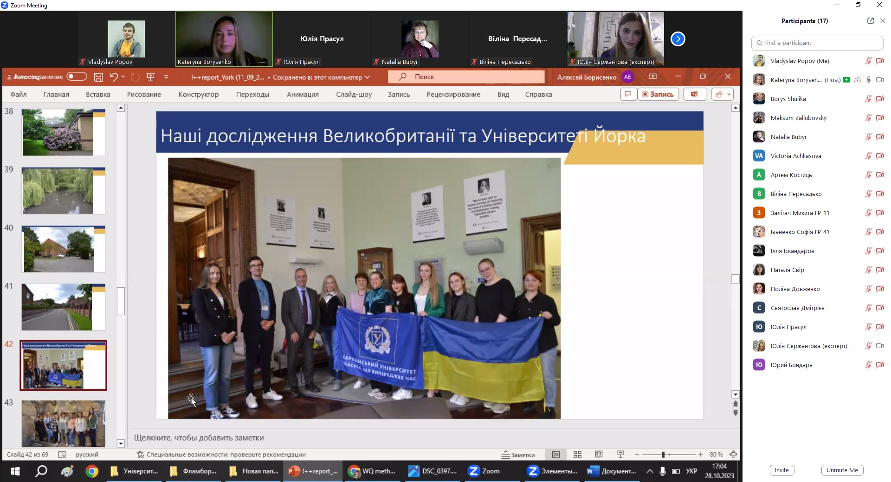The width and height of the screenshot is (891, 482).
Task: Open the Анимация ribbon tab
Action: point(303,94)
